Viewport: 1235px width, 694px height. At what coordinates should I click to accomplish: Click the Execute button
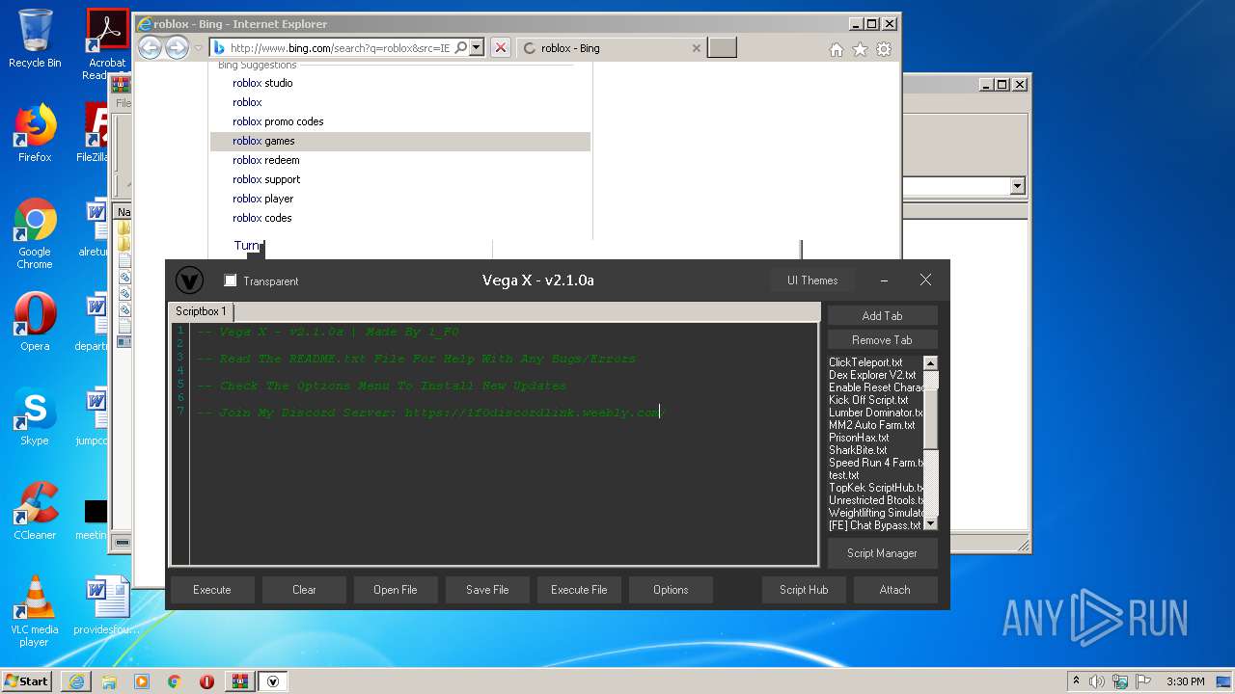(x=212, y=590)
